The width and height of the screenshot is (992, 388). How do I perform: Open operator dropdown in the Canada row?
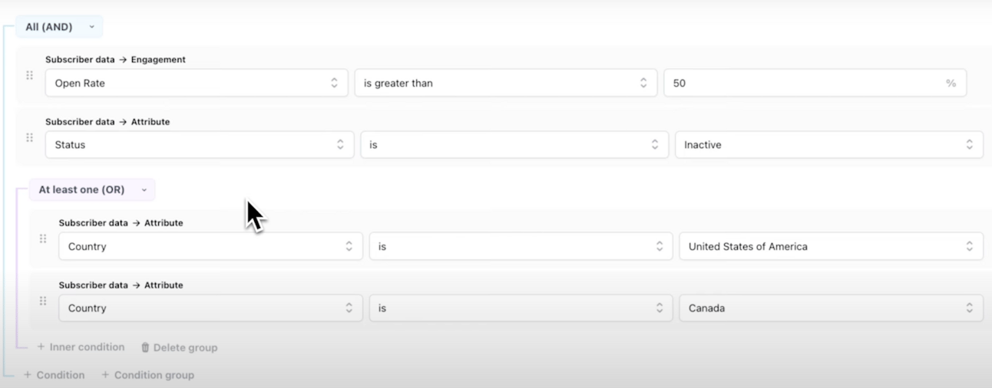(521, 308)
